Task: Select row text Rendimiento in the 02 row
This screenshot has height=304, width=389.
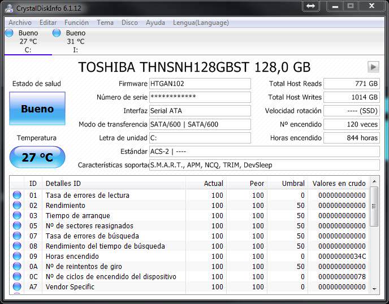Action: click(66, 205)
